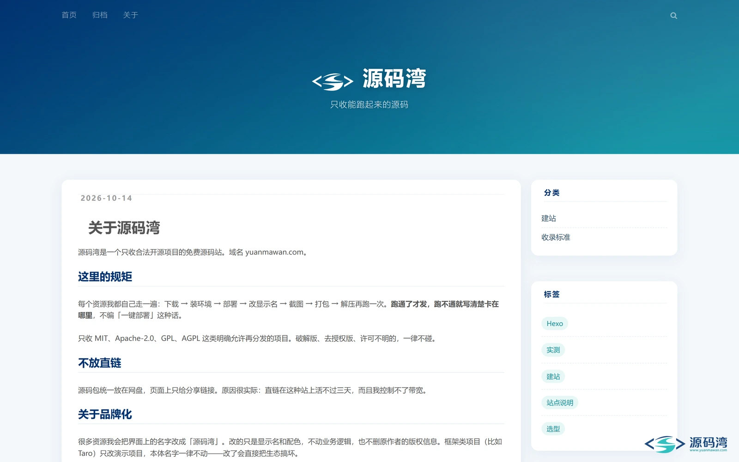The image size is (739, 462).
Task: Select the 建站 tag under 标签
Action: tap(553, 377)
